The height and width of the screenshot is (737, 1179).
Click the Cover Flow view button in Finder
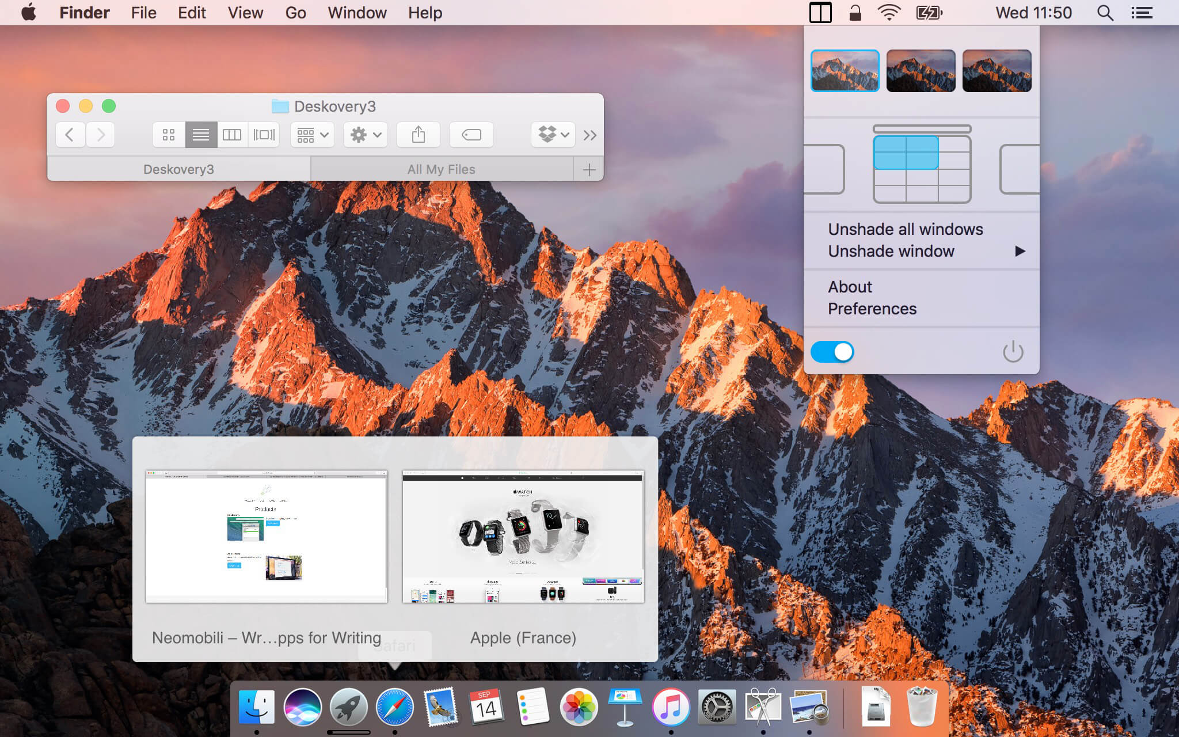coord(264,134)
